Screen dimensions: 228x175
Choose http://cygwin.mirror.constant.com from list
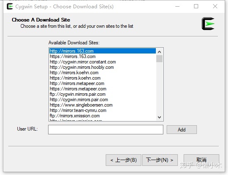coord(102,62)
